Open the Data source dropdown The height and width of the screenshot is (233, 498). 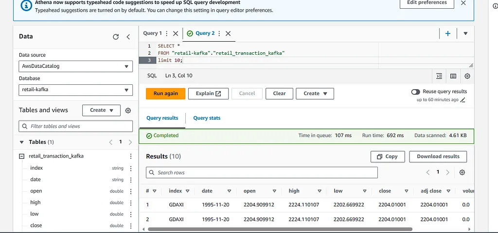(x=75, y=66)
